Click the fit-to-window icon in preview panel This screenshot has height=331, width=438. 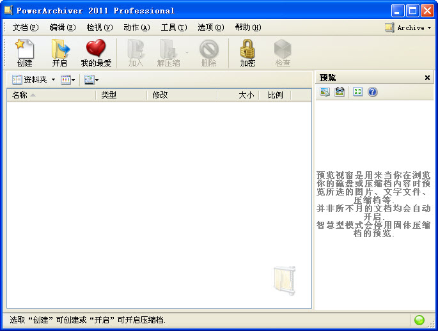pyautogui.click(x=358, y=92)
